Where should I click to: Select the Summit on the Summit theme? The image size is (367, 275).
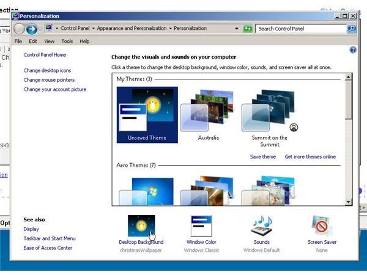tap(269, 118)
